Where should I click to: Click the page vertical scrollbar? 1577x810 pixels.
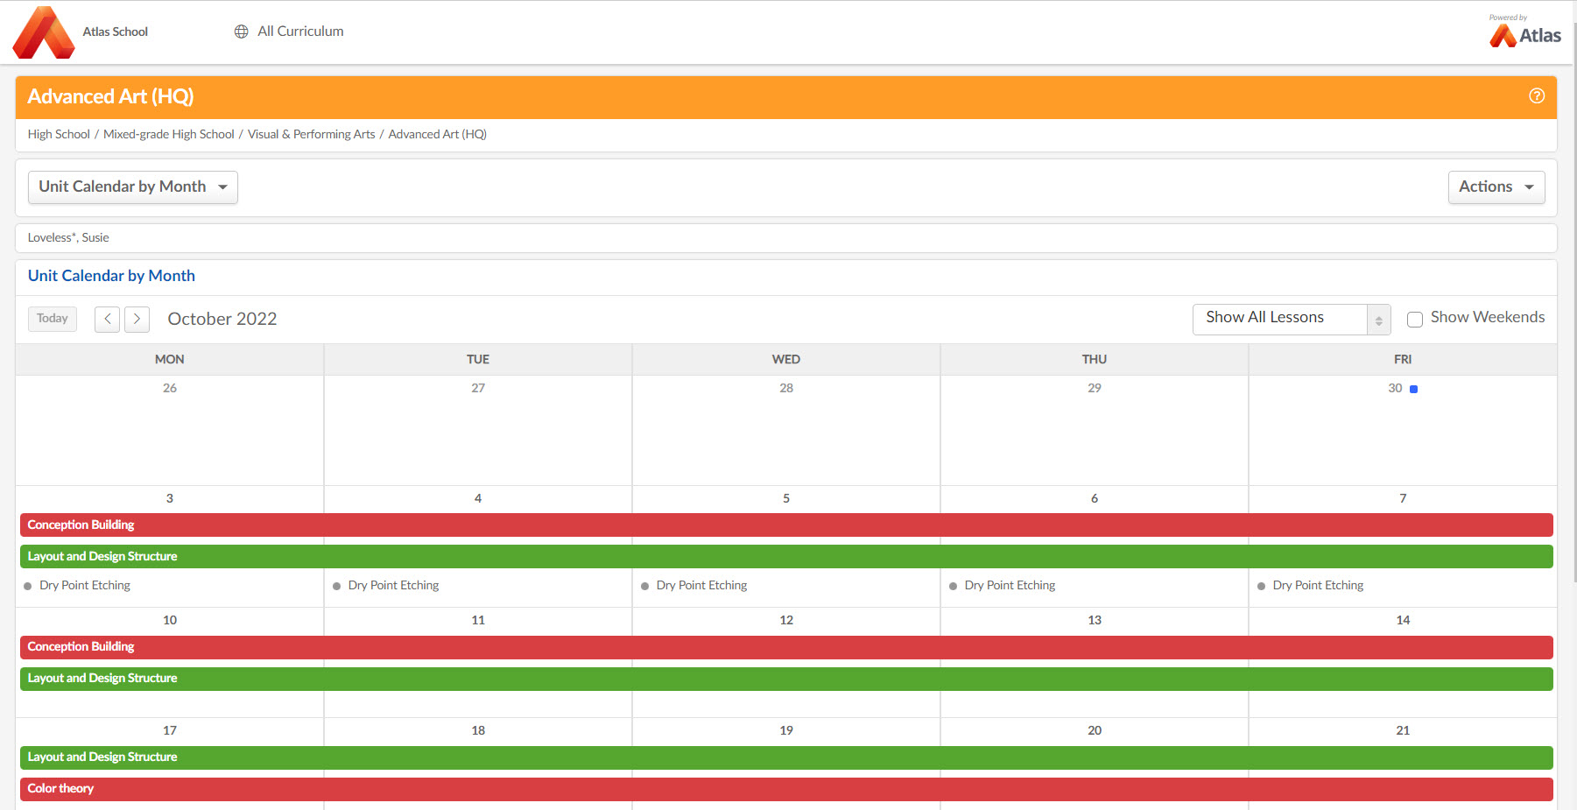click(1573, 302)
